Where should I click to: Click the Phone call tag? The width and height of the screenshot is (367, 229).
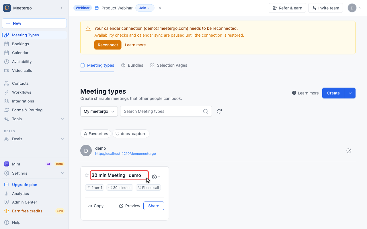click(148, 188)
